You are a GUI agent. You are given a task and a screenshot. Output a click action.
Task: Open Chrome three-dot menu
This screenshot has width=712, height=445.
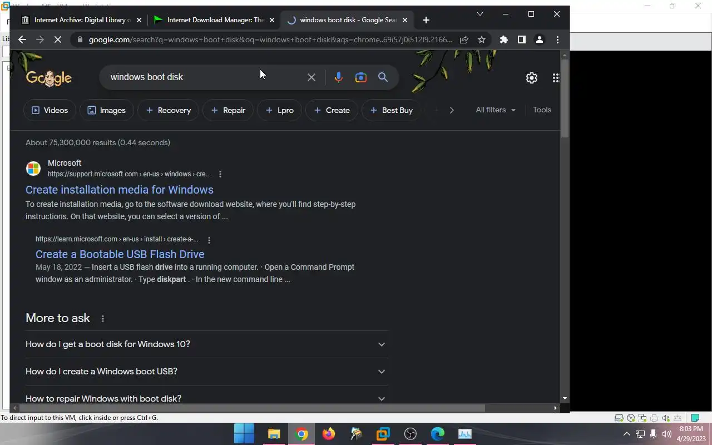point(557,39)
